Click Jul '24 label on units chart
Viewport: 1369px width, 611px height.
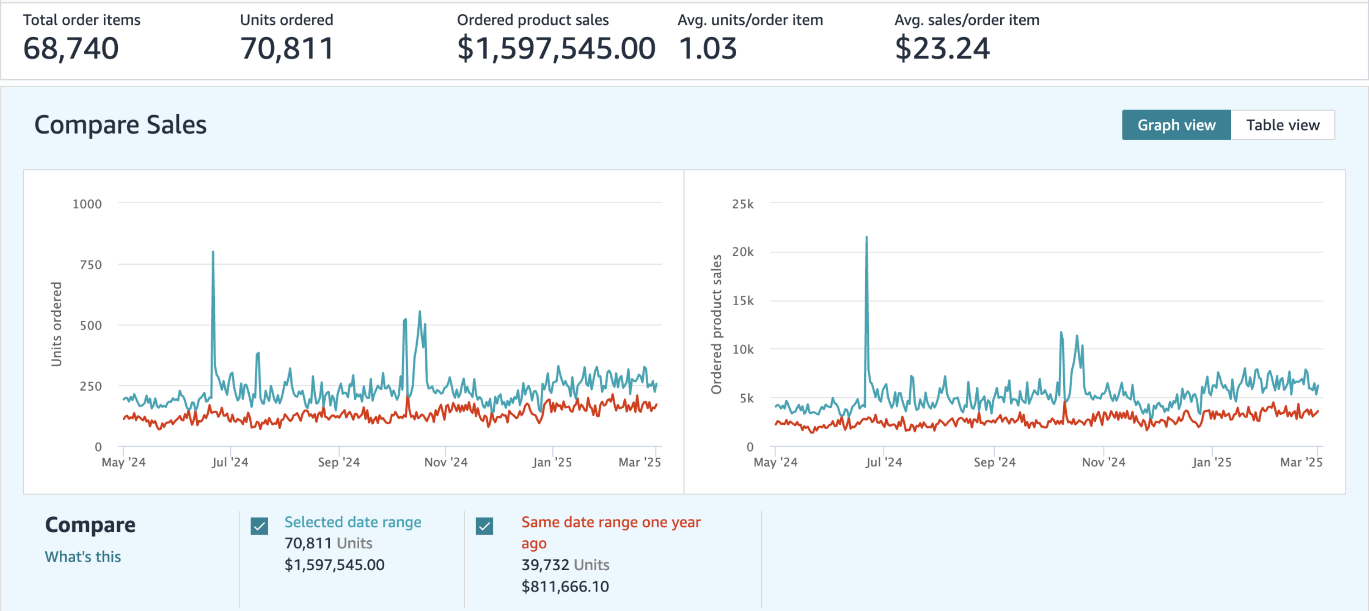pos(230,462)
